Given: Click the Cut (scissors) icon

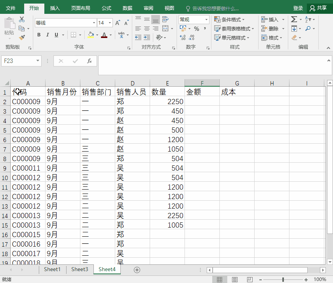Looking at the screenshot, I should 21,19.
